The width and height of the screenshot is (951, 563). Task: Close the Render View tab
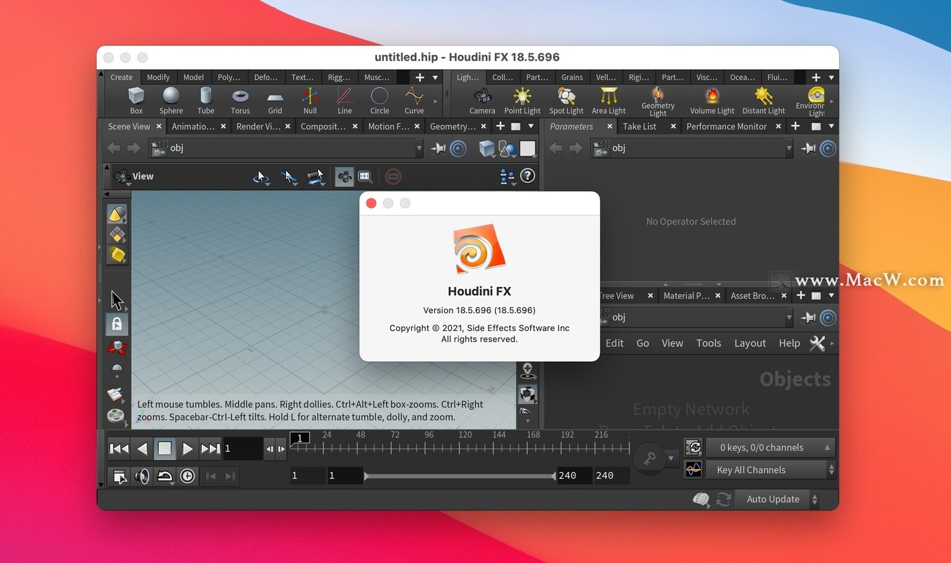[x=287, y=126]
